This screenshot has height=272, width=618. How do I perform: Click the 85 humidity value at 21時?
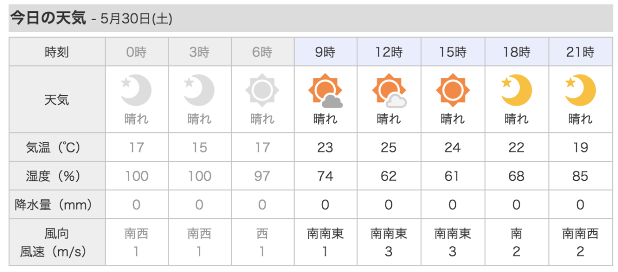580,176
